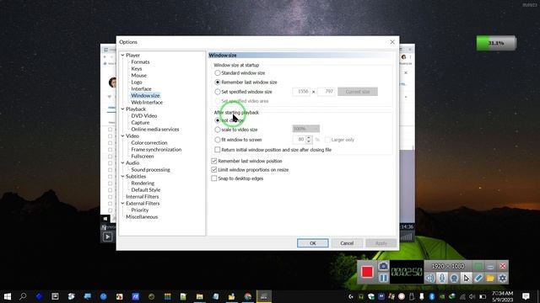Open Web Interface options page
540x303 pixels.
point(147,103)
